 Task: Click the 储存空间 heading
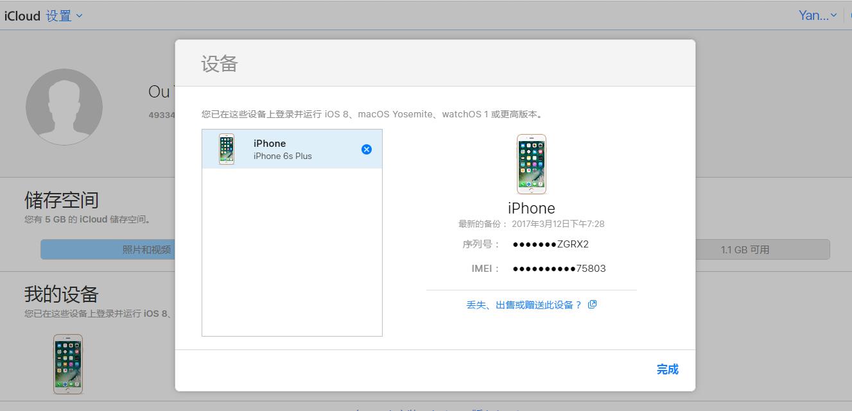point(62,200)
